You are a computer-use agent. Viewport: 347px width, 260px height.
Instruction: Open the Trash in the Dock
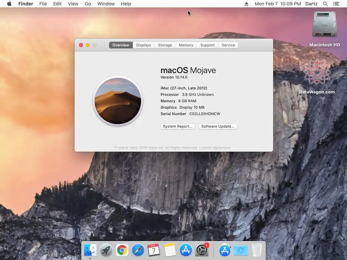[x=257, y=250]
